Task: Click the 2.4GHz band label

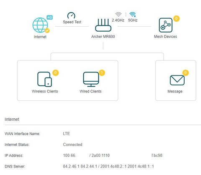Action: click(118, 20)
